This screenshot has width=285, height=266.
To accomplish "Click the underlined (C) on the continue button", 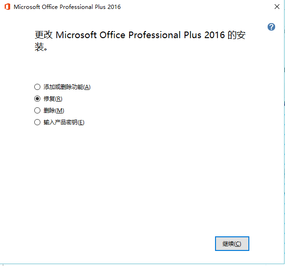I will (x=238, y=244).
